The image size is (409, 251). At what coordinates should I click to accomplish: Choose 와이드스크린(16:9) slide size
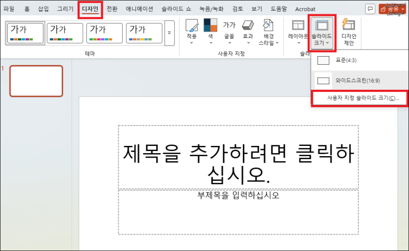[360, 81]
